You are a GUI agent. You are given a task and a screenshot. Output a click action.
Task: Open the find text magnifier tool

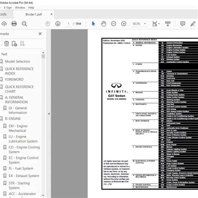pos(24,24)
